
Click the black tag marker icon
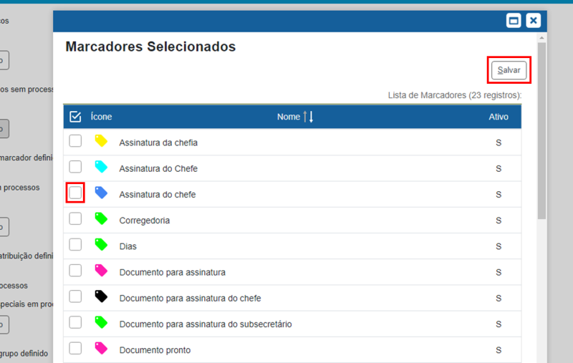click(x=101, y=296)
